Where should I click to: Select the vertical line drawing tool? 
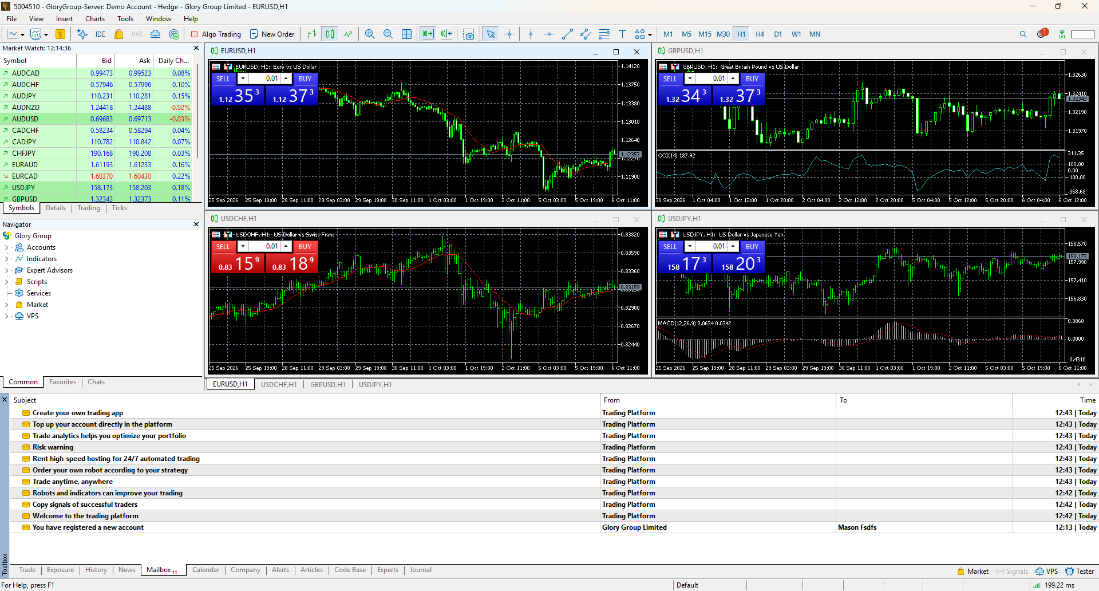[x=531, y=34]
